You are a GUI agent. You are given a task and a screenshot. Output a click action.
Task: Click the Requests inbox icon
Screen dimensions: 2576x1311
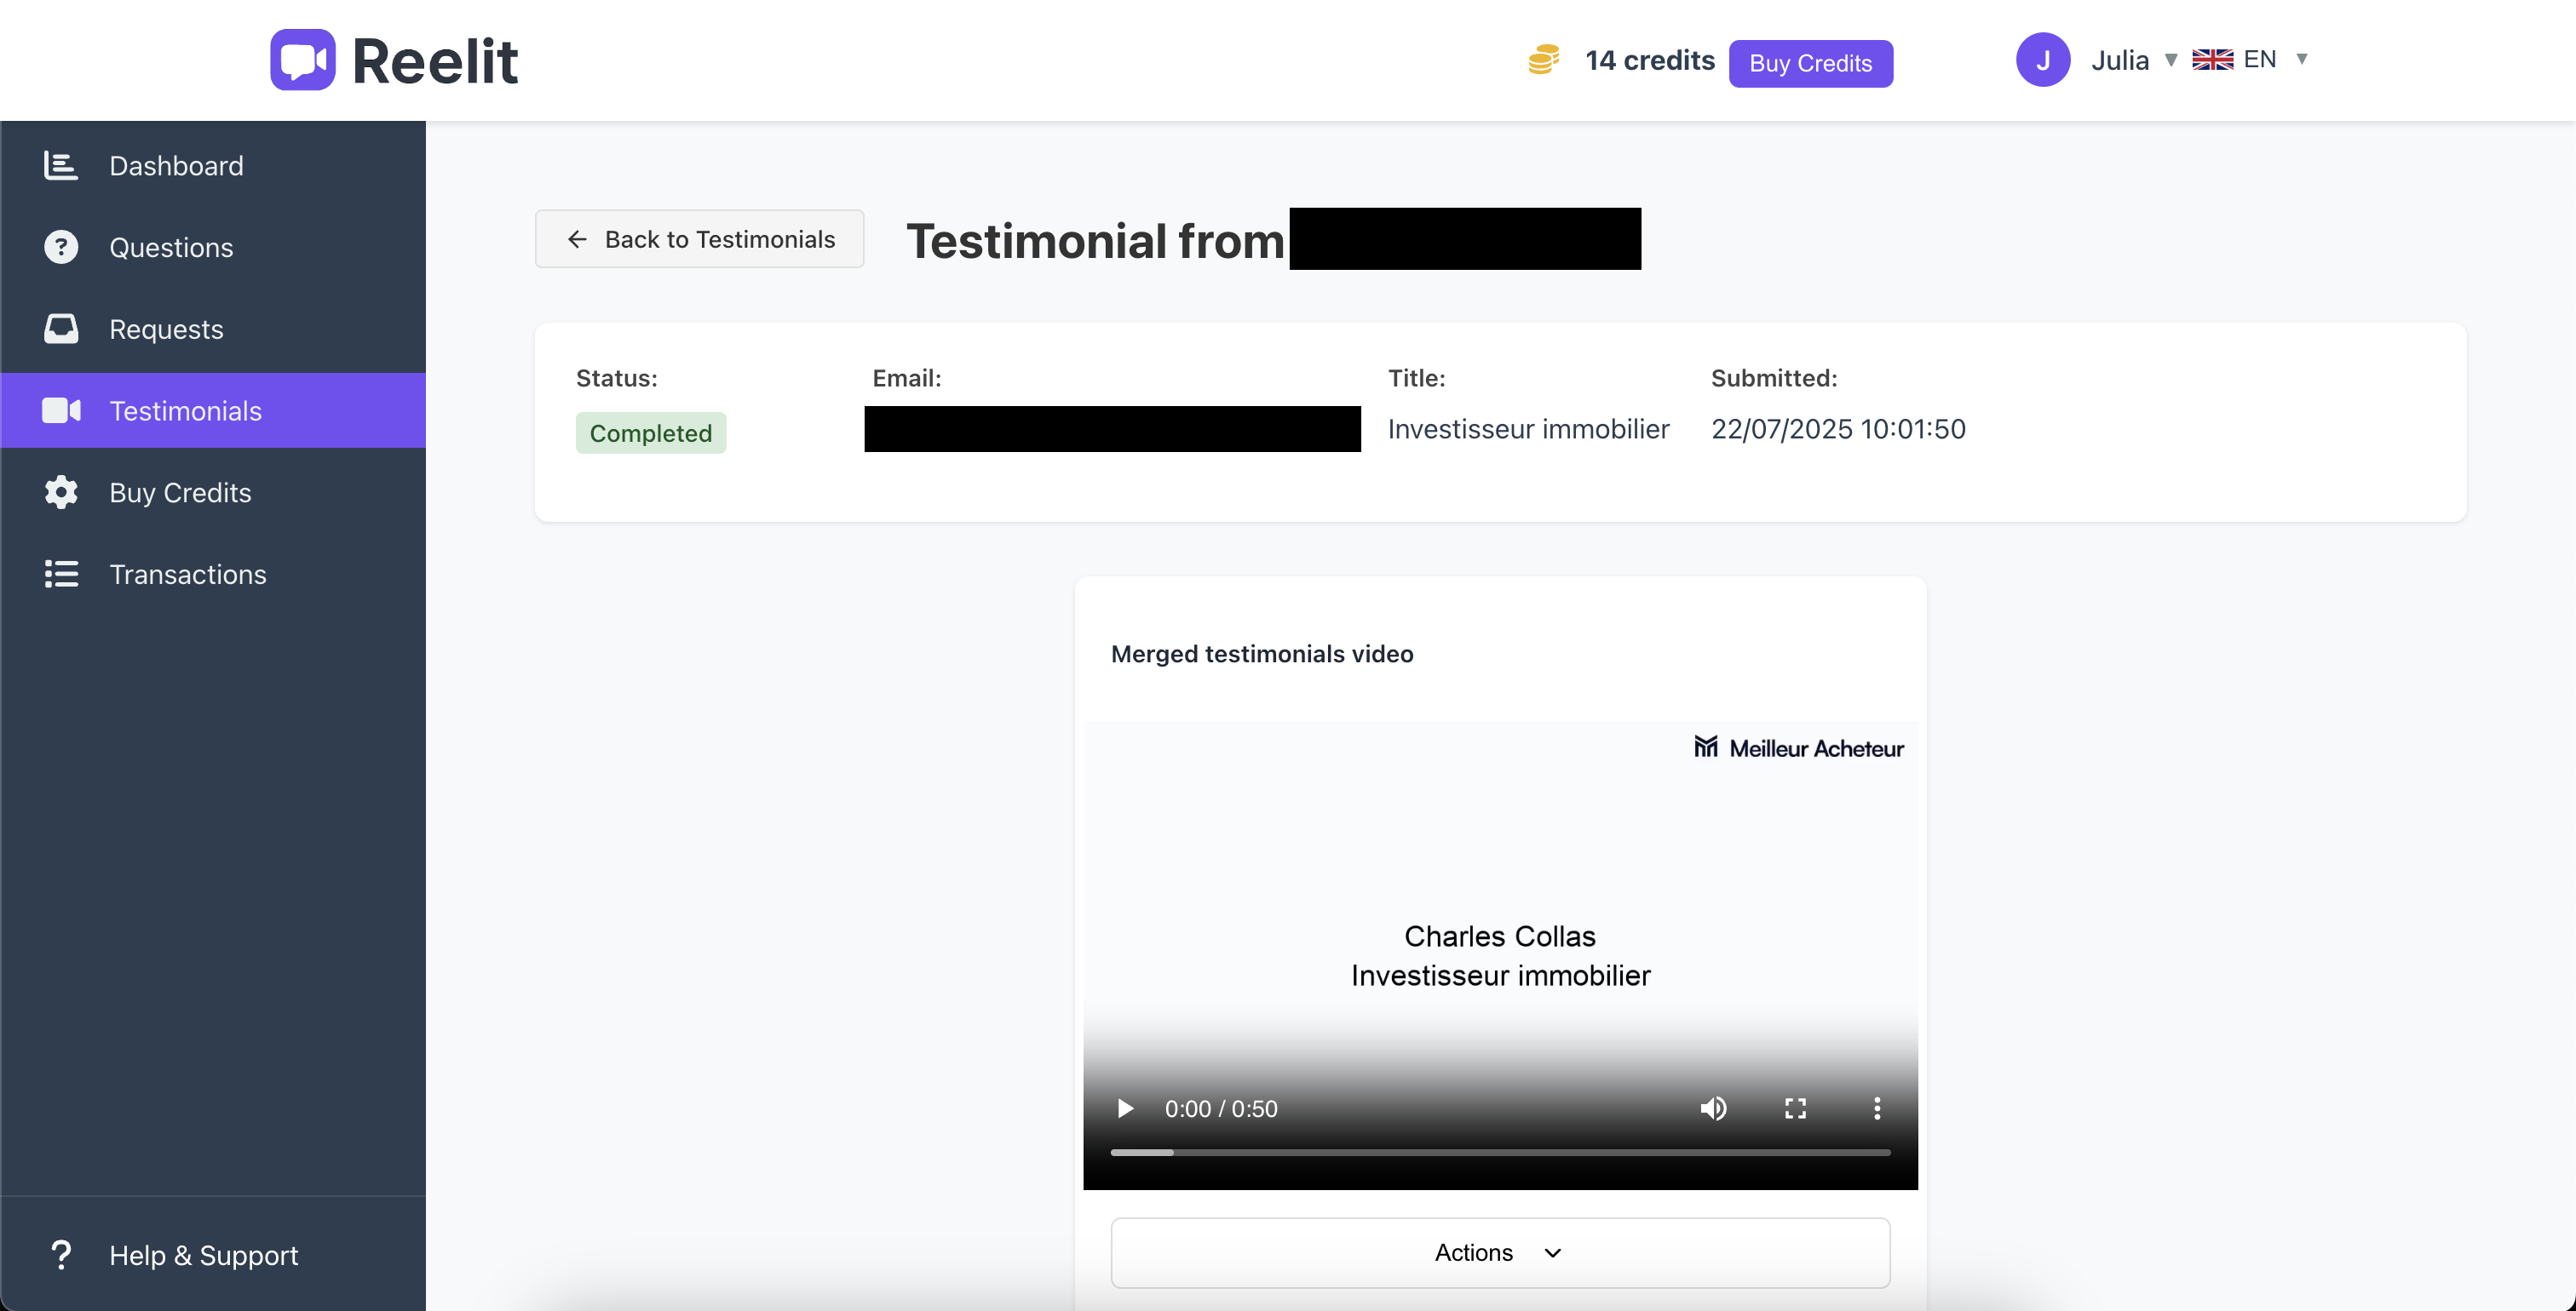[x=60, y=329]
